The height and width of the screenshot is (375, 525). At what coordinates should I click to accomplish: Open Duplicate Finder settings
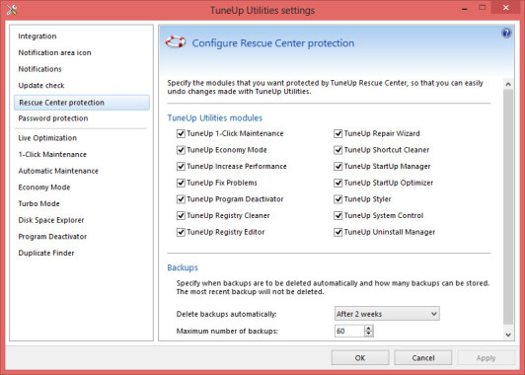[x=46, y=253]
